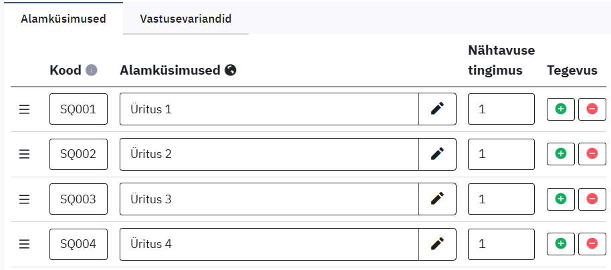Open the editor pencil for Üritus 3
Screen dimensions: 611x270
click(437, 199)
